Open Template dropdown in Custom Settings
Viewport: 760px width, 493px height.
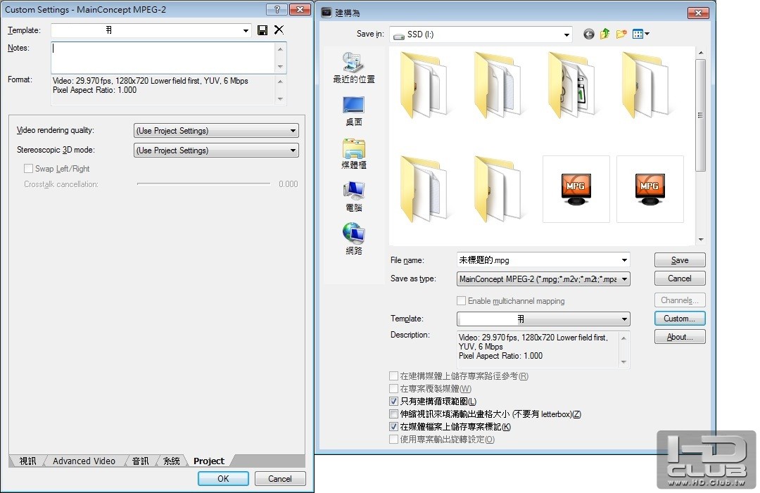coord(246,30)
